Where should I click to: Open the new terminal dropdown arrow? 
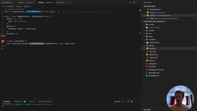(x=125, y=101)
